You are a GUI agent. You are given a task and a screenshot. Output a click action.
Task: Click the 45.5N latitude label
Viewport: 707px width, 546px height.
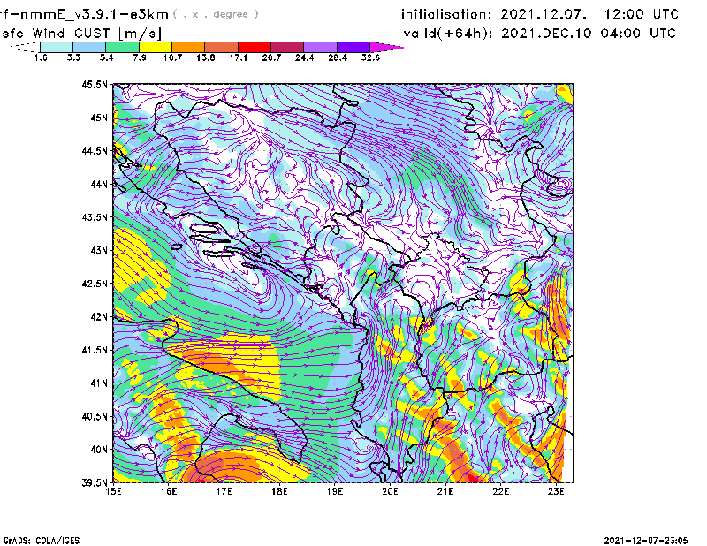coord(95,84)
